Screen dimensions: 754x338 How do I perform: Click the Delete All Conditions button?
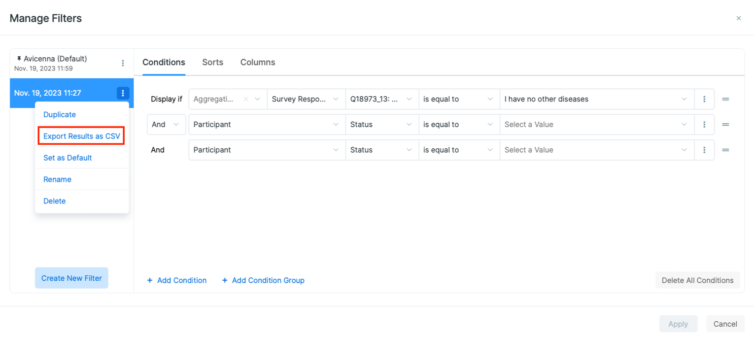pos(697,280)
